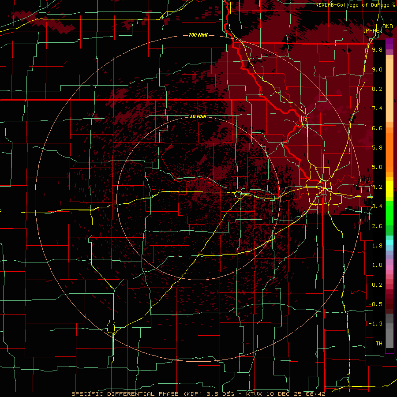Click the 0.2 value on the color scale
Screen dimensions: 397x397
pos(377,285)
